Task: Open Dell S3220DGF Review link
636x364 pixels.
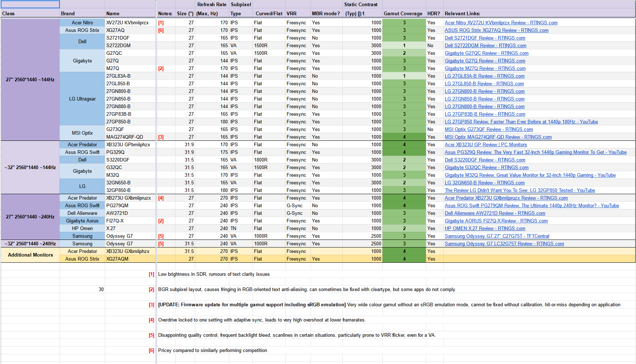Action: [x=485, y=160]
